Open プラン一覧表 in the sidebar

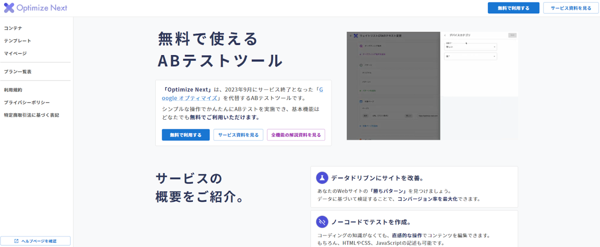coord(18,72)
